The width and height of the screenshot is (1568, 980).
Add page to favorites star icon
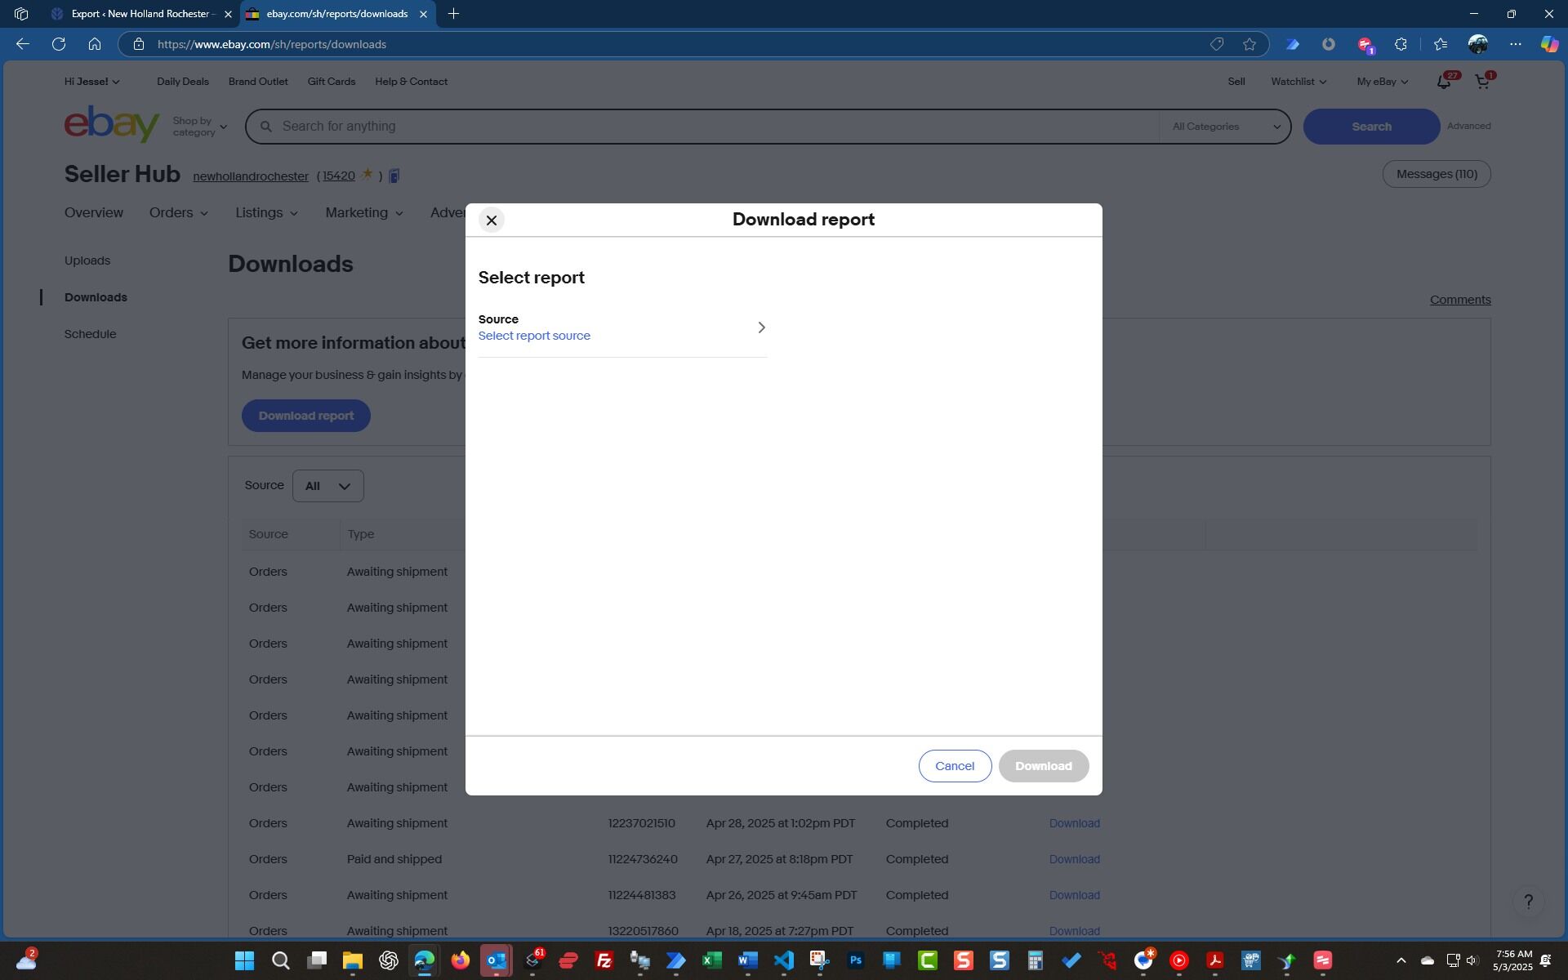(x=1249, y=44)
